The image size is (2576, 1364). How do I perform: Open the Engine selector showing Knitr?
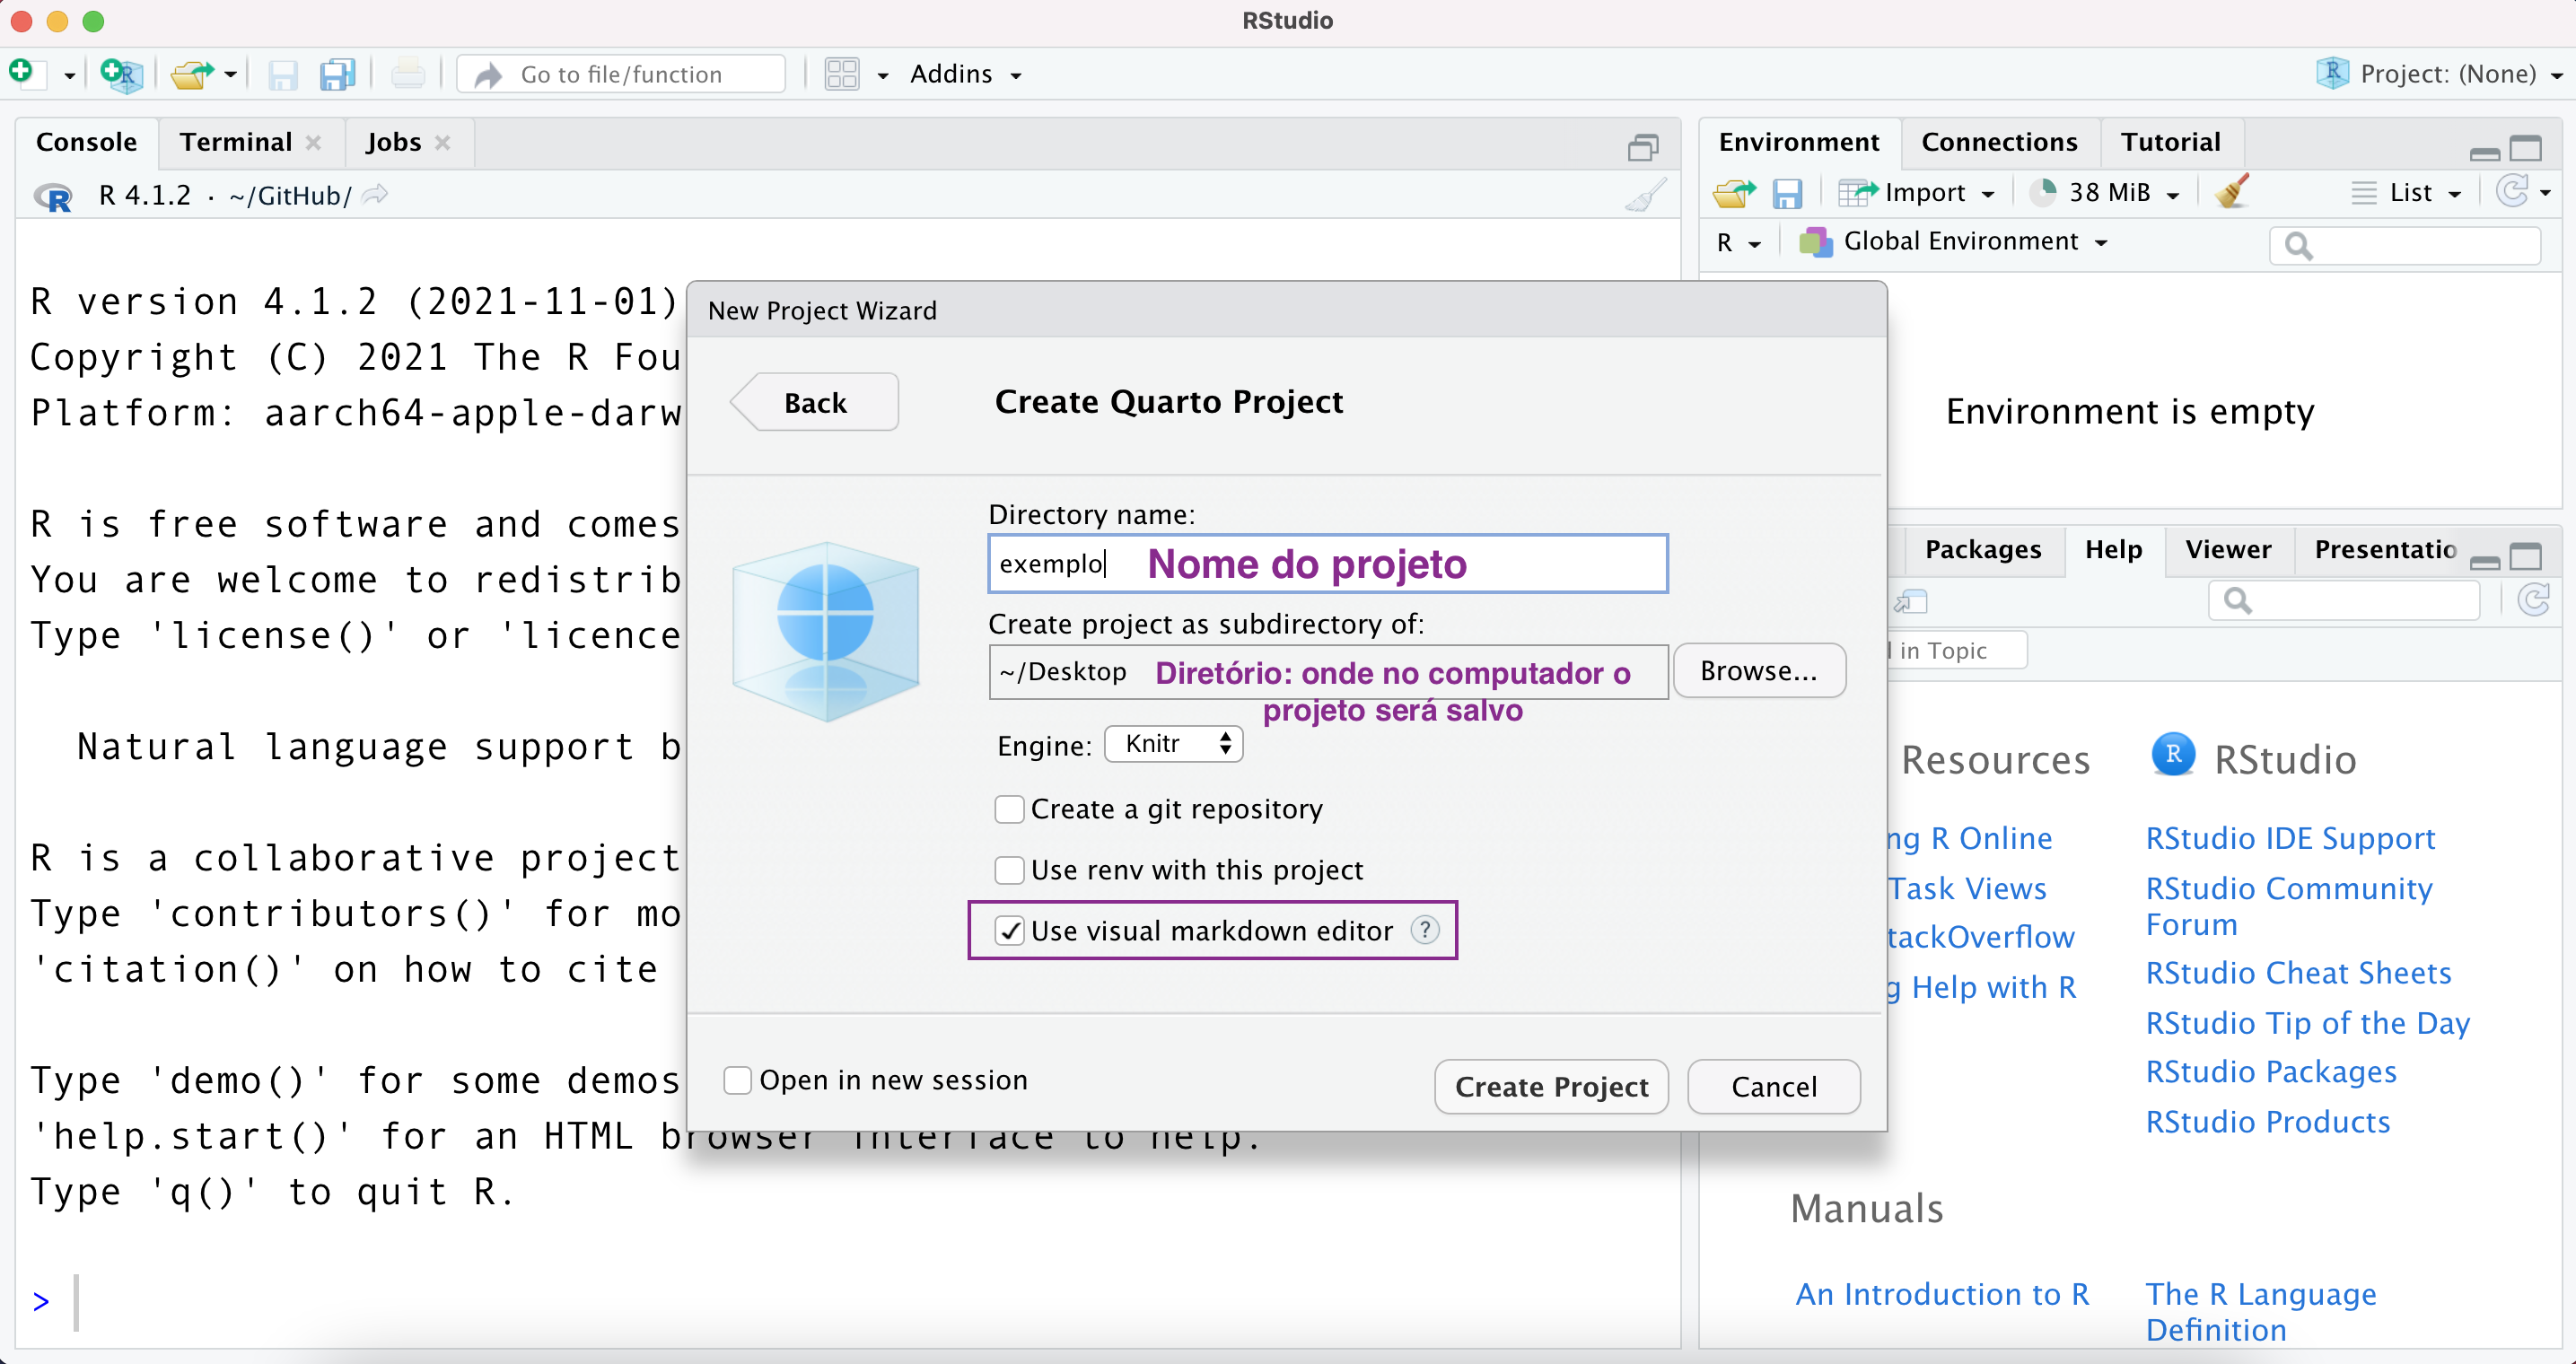[x=1172, y=743]
